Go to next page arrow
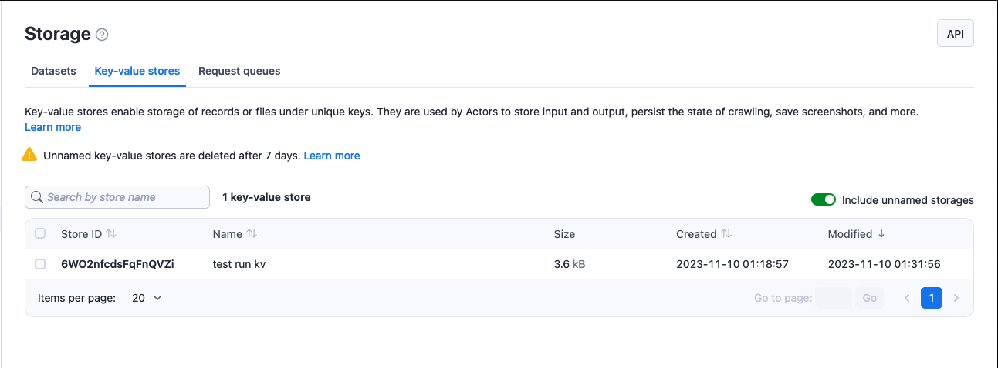This screenshot has height=368, width=998. (956, 298)
